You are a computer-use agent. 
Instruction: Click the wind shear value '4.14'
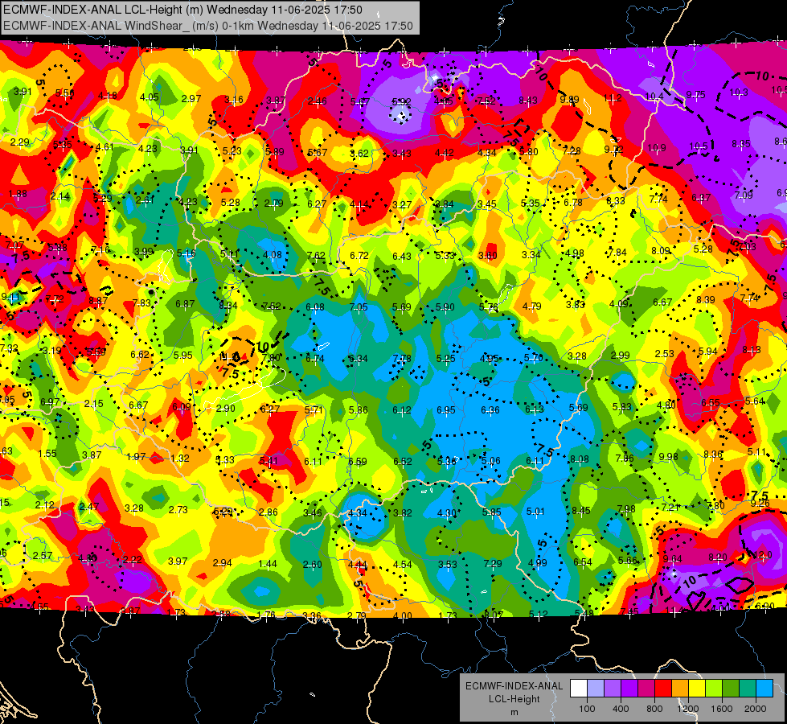(359, 204)
